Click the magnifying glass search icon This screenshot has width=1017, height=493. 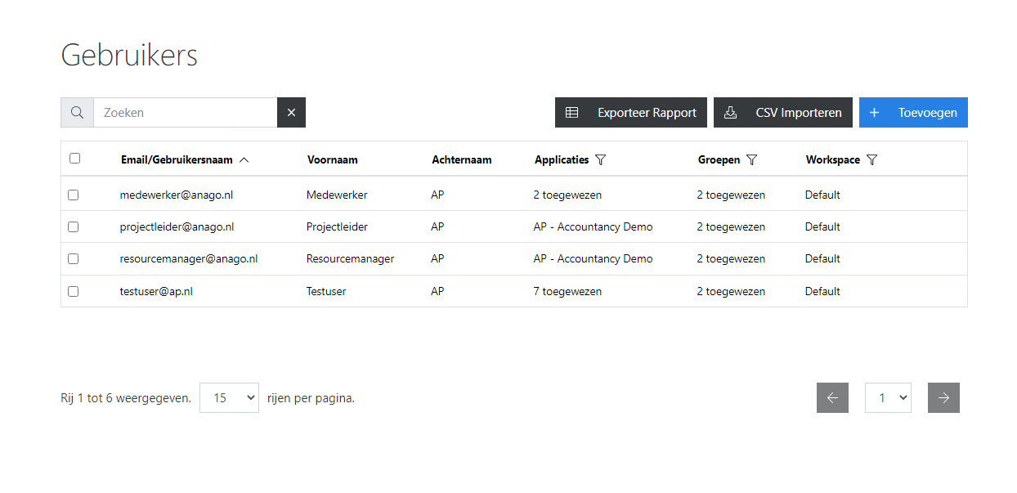coord(77,113)
